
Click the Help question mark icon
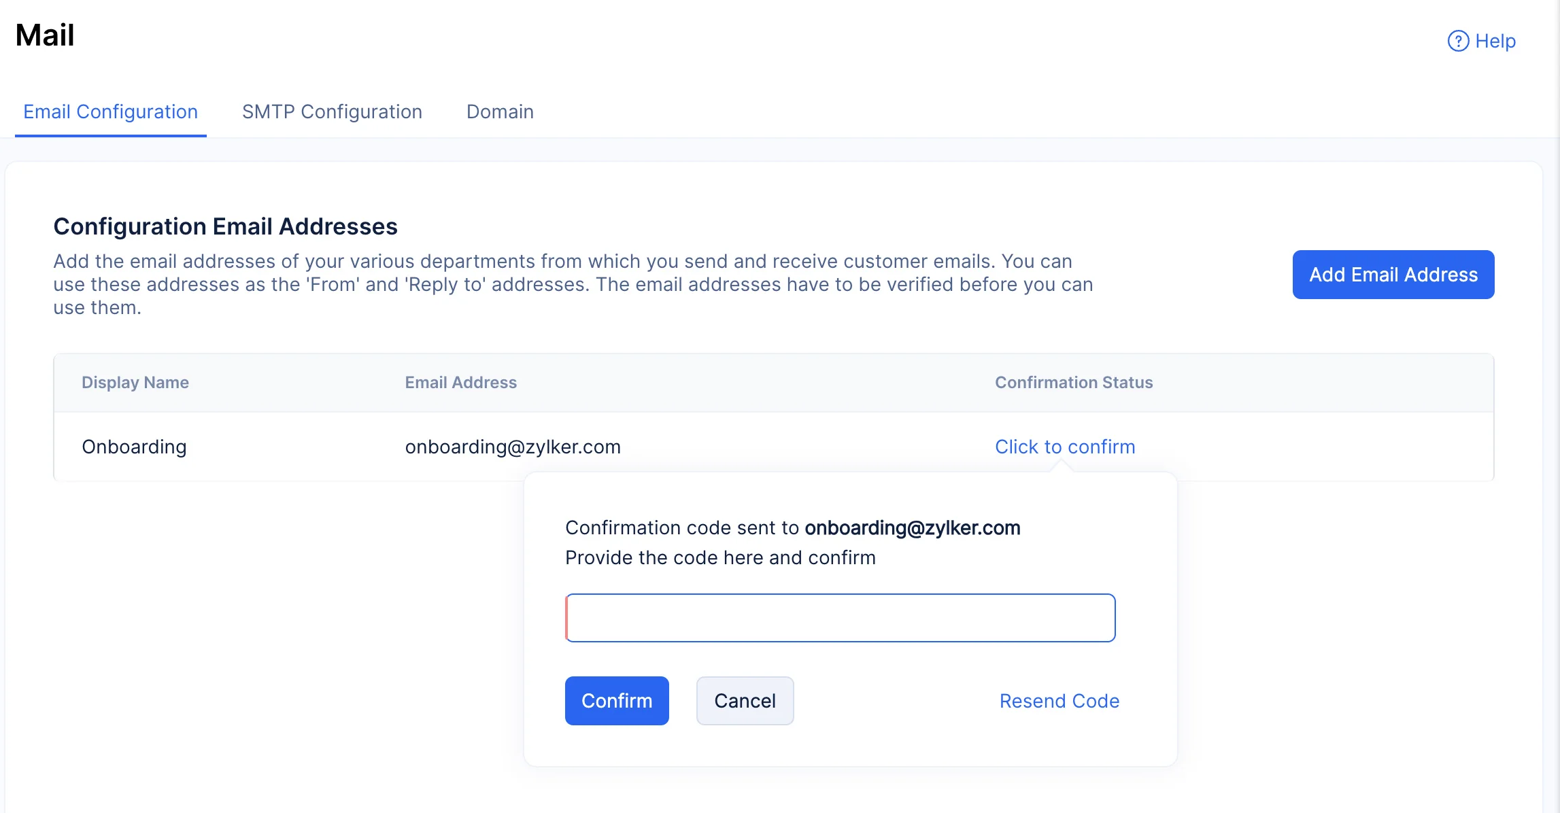point(1458,41)
